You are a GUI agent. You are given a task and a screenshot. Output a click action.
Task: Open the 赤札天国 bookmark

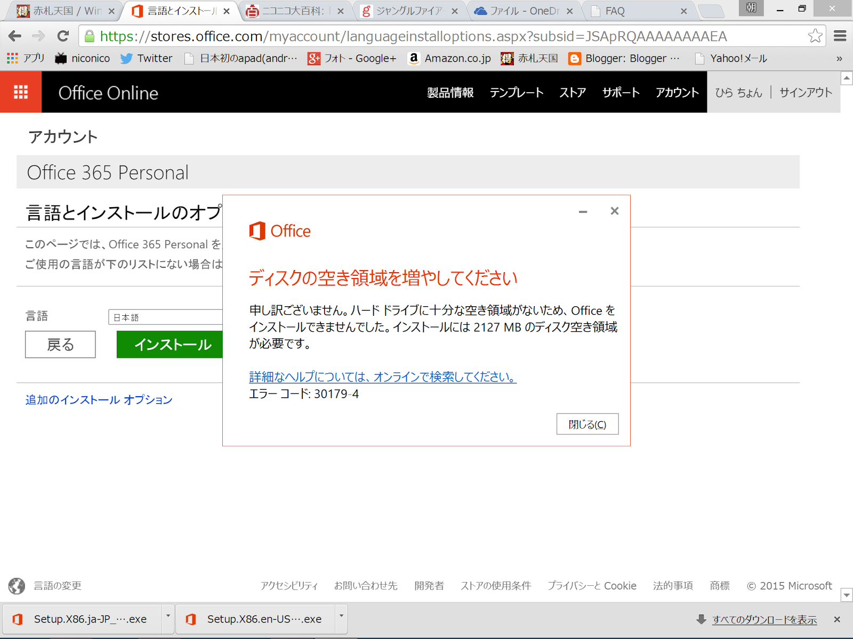529,58
